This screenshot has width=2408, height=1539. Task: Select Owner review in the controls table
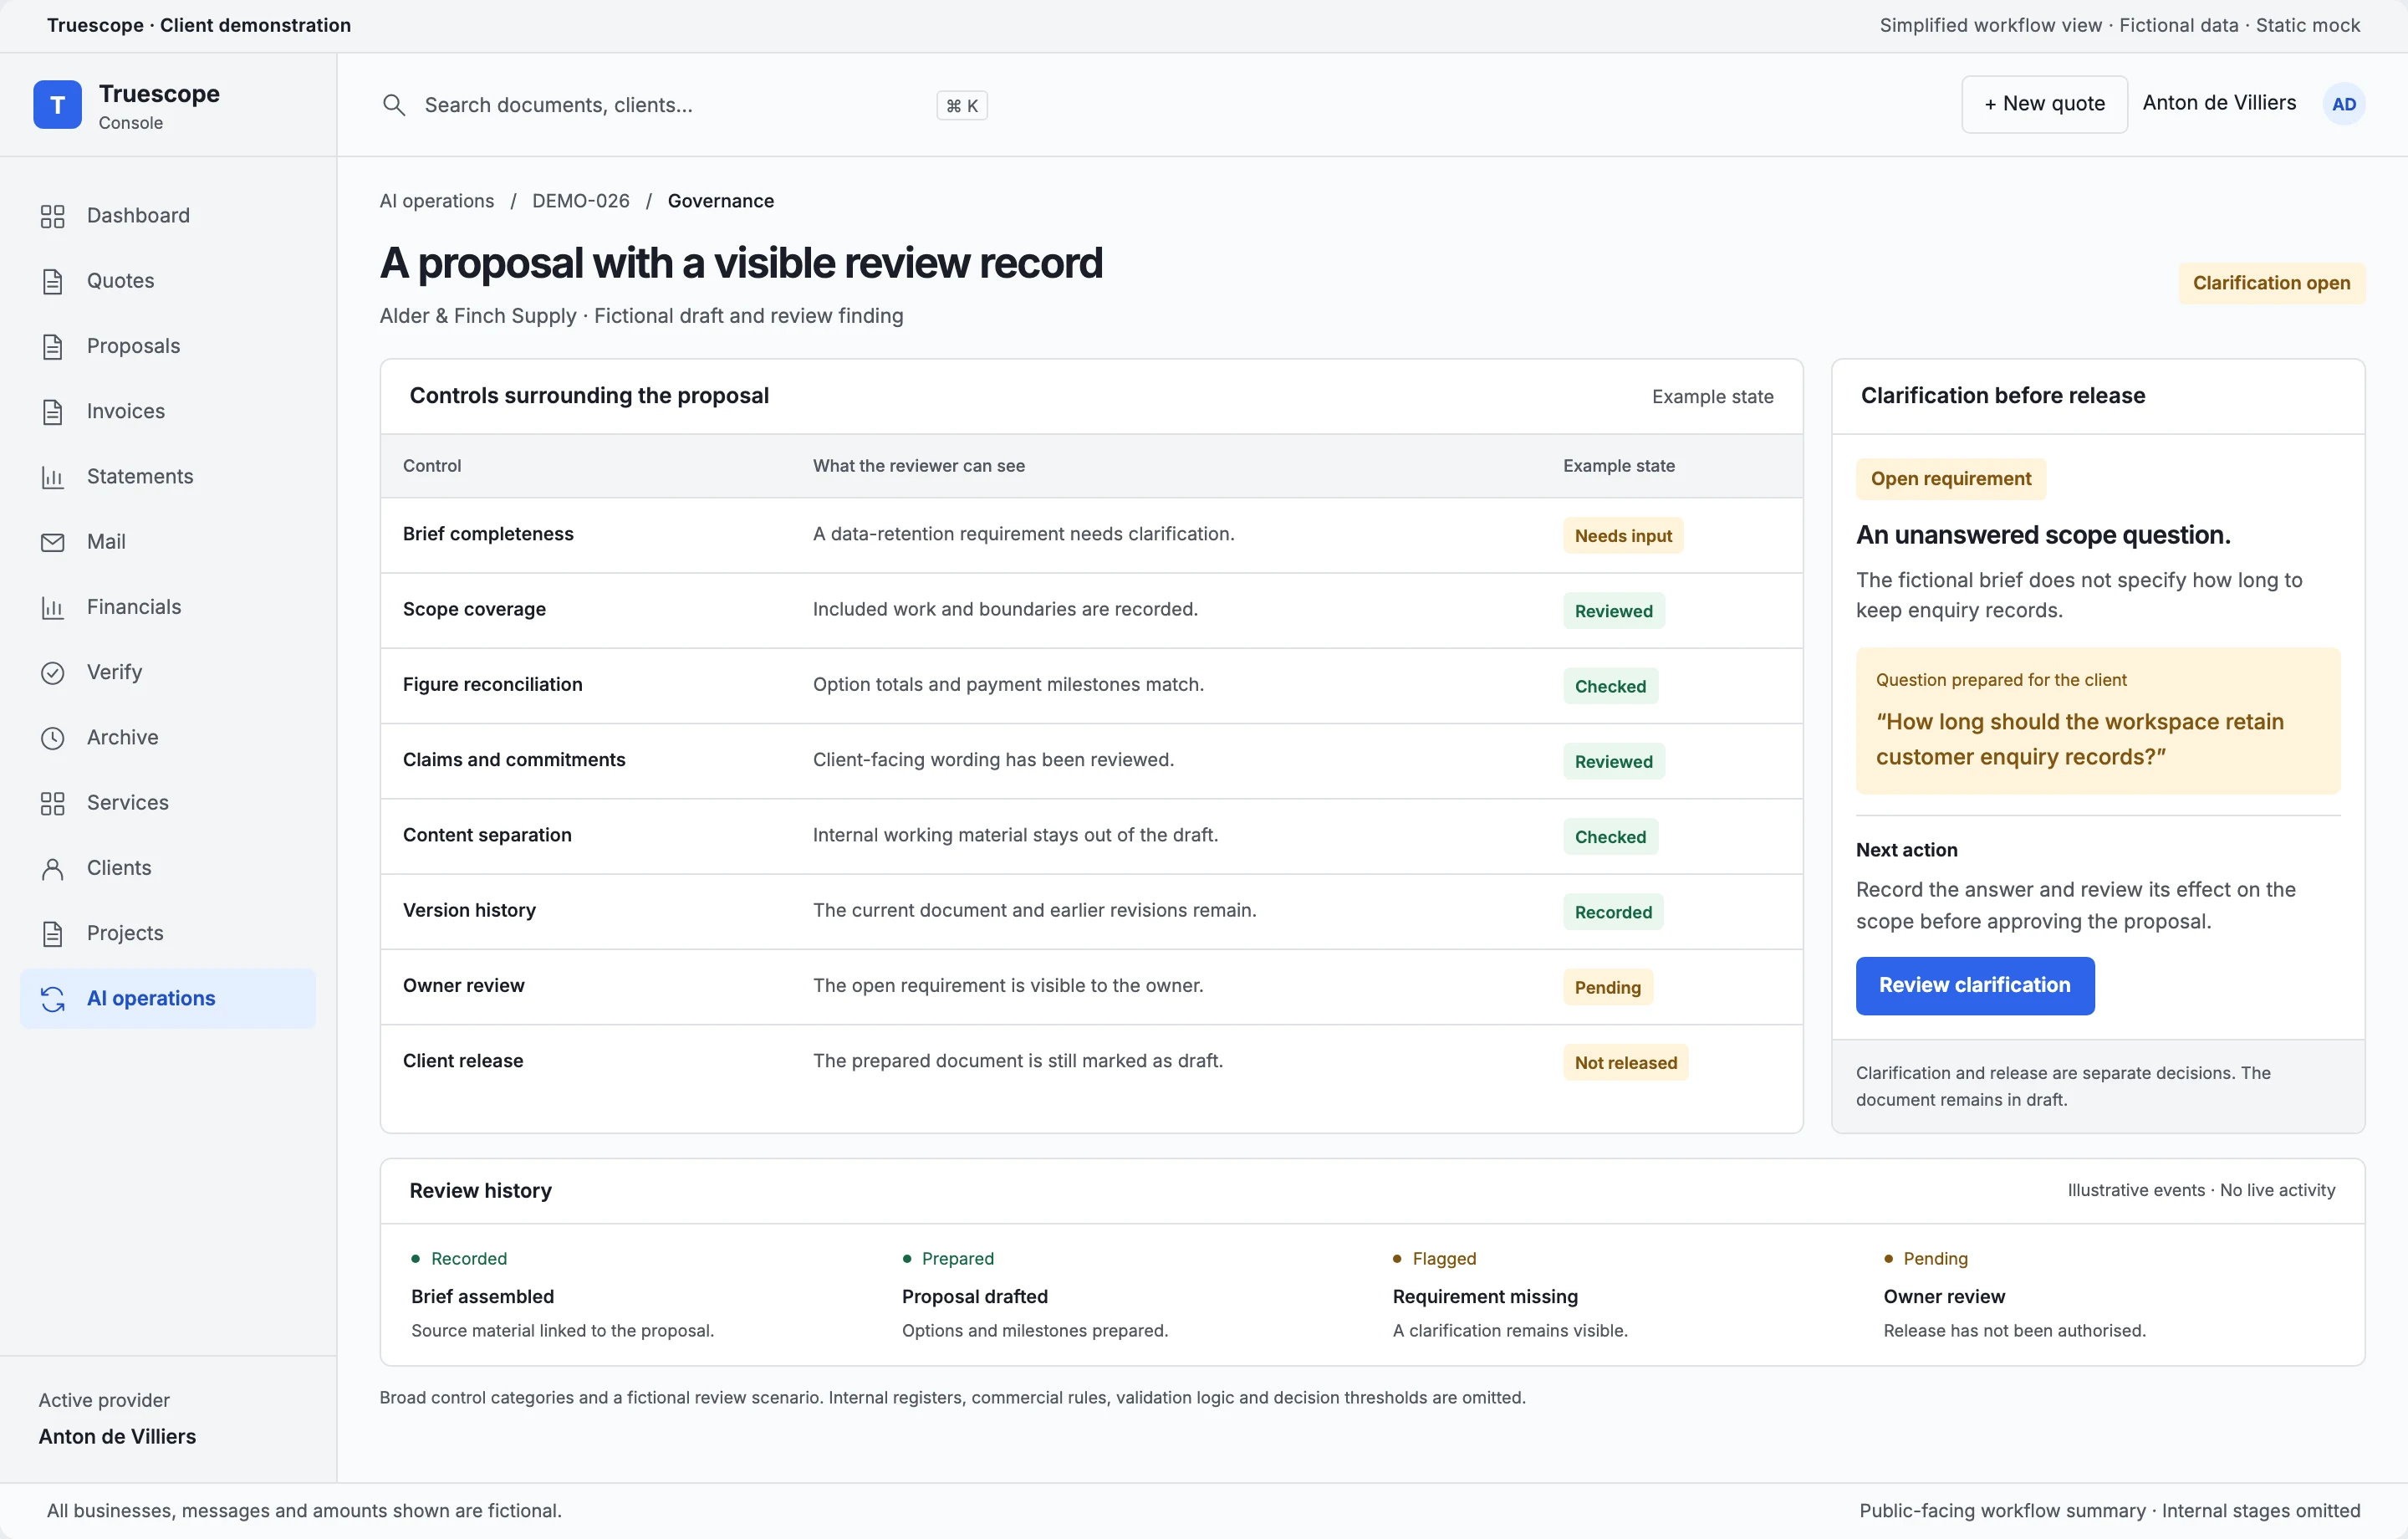click(1091, 987)
